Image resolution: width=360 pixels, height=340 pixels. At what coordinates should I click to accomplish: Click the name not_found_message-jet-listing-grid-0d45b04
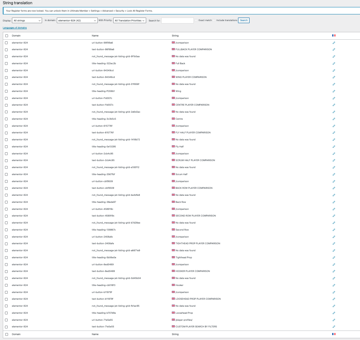(116, 278)
